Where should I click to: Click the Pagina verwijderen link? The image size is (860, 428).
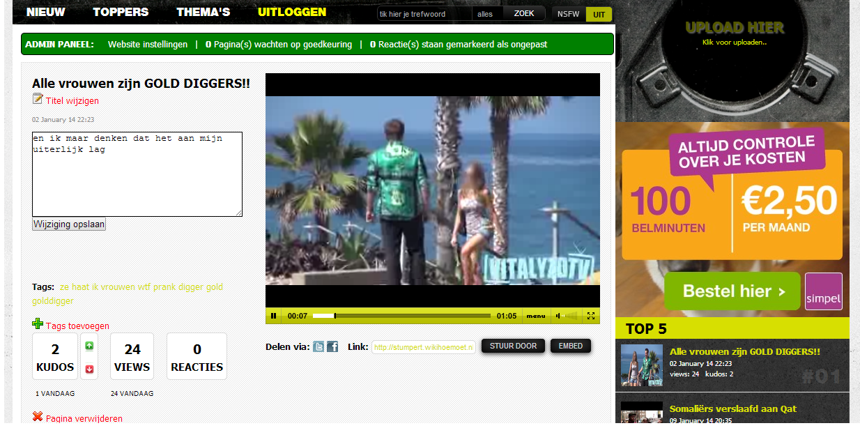[84, 418]
